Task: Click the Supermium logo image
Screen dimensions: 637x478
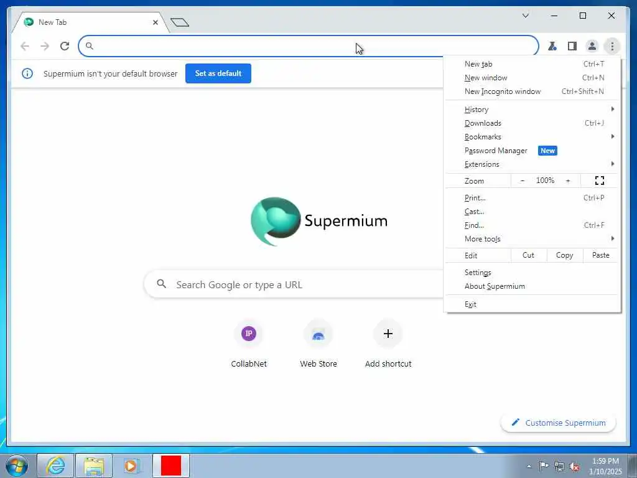Action: coord(319,222)
